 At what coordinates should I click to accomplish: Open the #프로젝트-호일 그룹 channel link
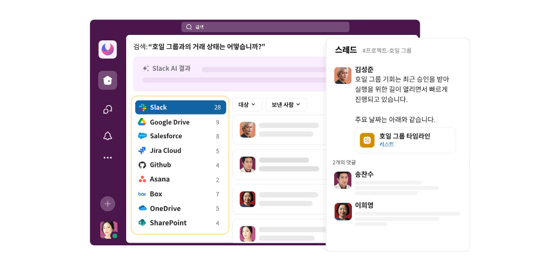coord(387,51)
